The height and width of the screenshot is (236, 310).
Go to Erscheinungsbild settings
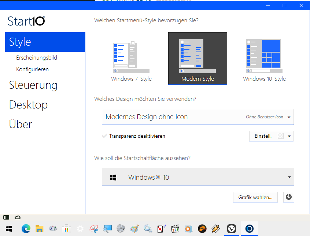click(x=37, y=58)
